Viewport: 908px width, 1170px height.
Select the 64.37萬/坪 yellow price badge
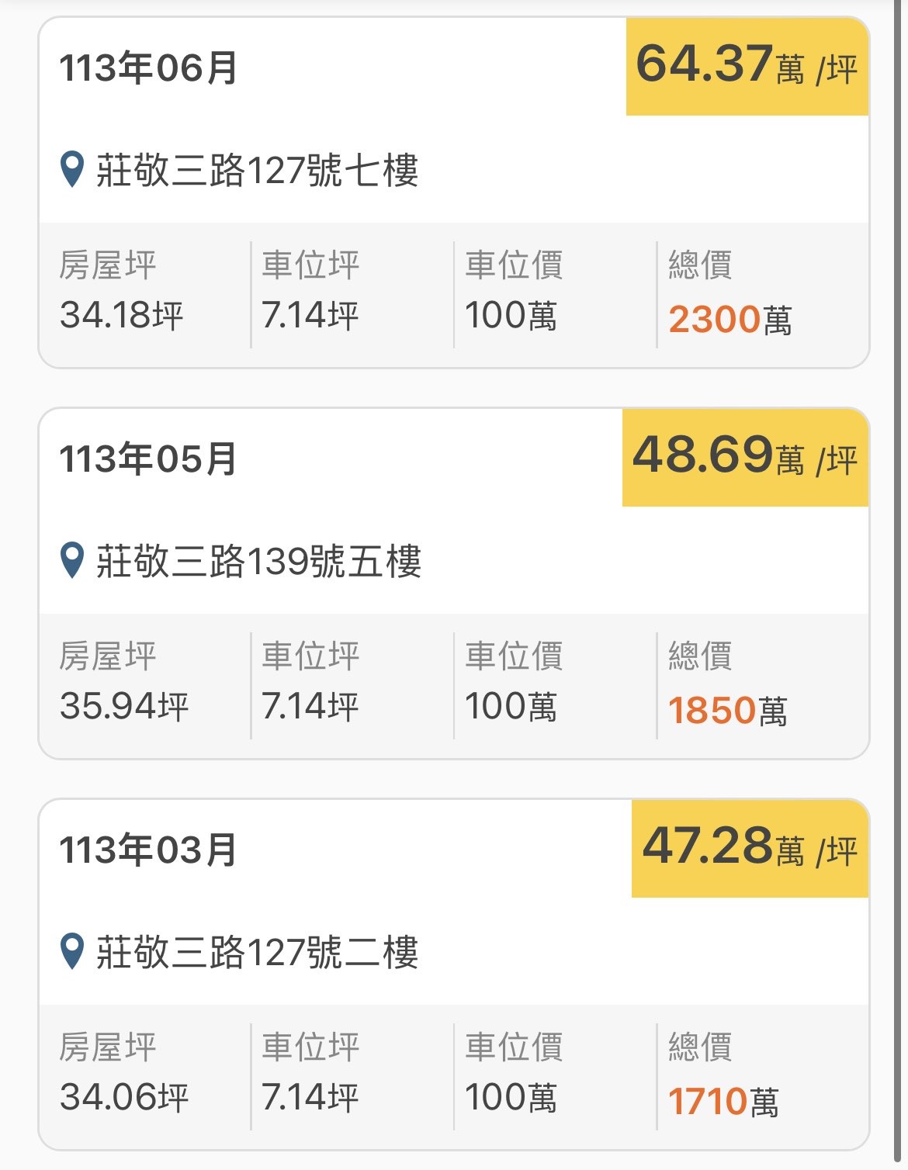[747, 67]
